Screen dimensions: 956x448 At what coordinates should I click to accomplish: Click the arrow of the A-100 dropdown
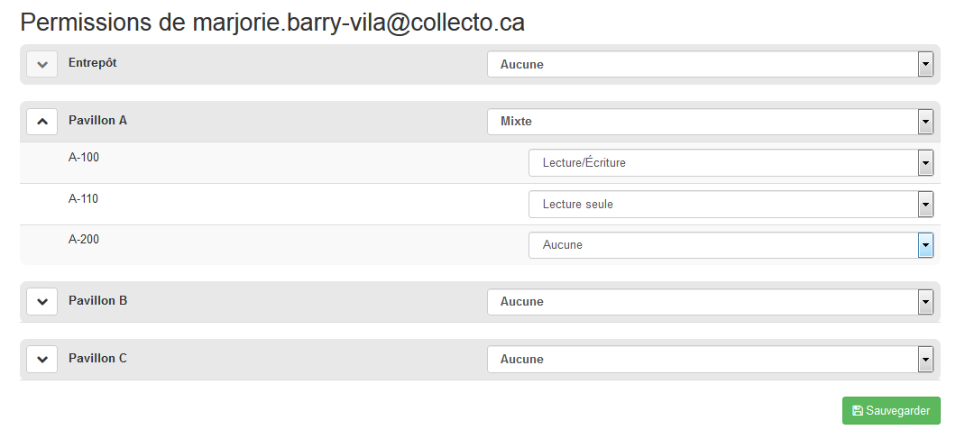(925, 163)
